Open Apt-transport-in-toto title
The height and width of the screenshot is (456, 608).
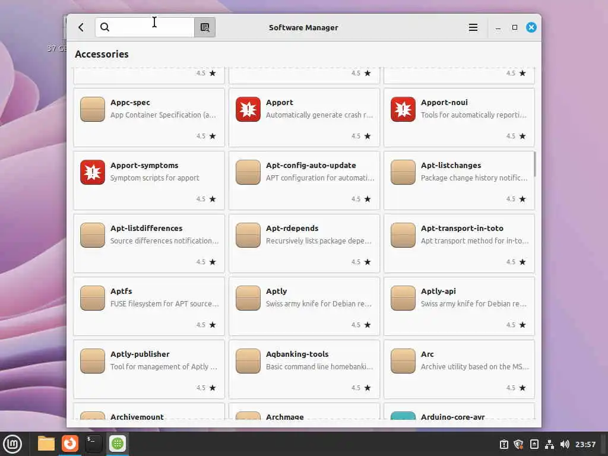(x=462, y=228)
